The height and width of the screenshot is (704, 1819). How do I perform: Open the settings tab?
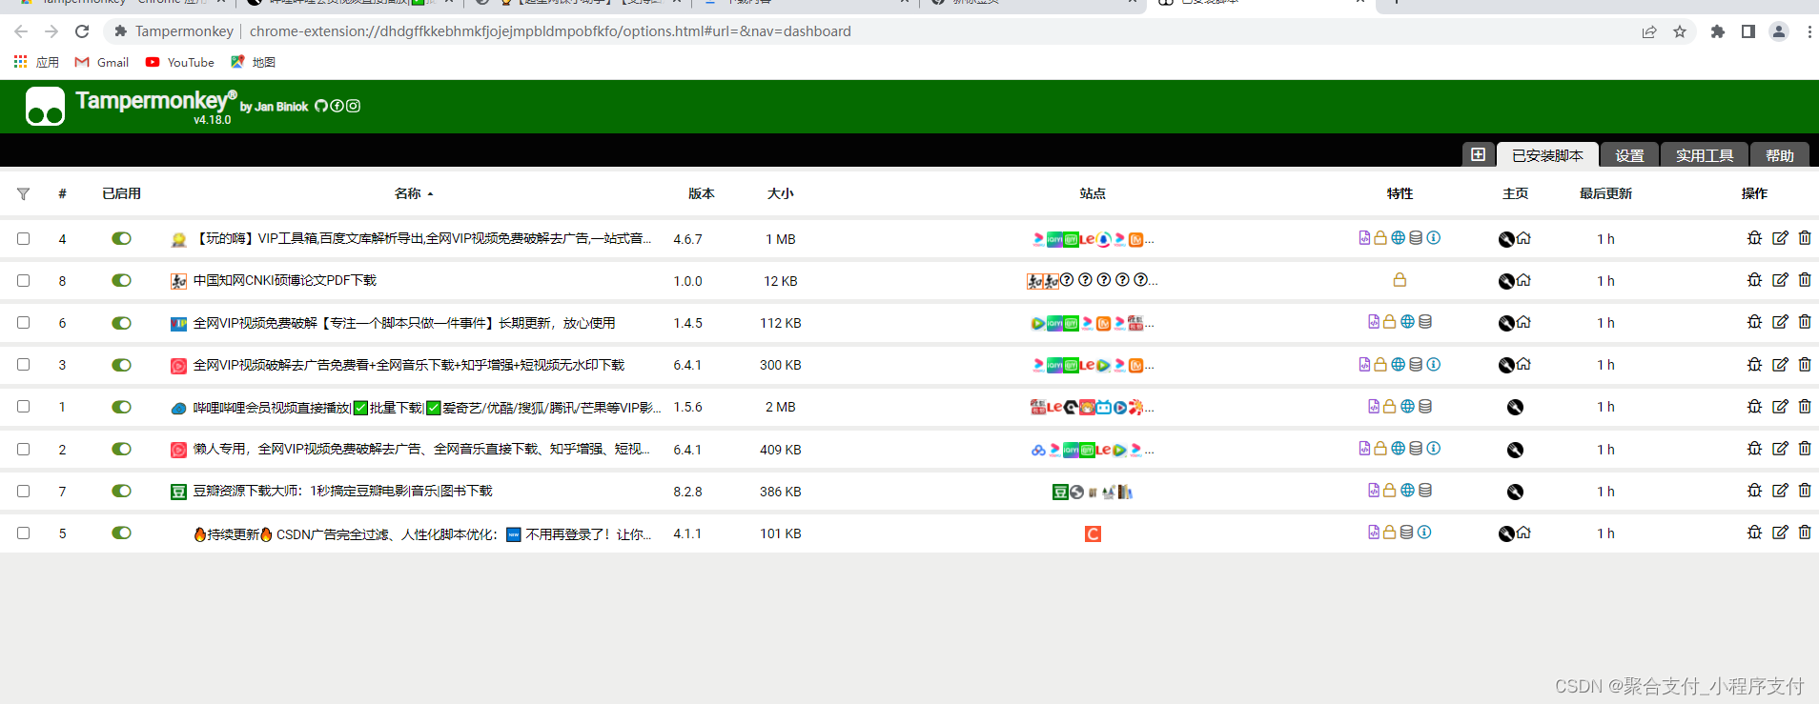point(1629,155)
